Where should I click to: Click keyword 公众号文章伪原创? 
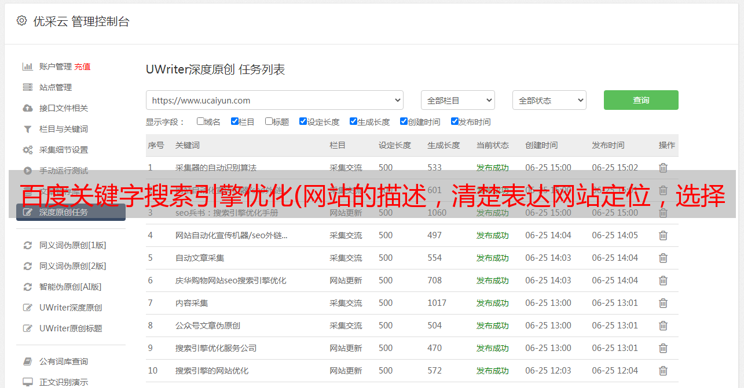pos(208,326)
